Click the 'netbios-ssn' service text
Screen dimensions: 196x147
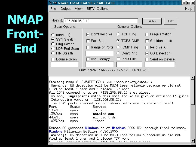[x=103, y=114]
